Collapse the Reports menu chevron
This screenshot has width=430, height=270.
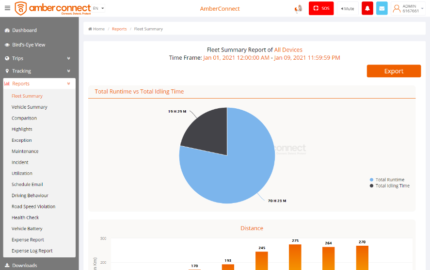click(68, 84)
